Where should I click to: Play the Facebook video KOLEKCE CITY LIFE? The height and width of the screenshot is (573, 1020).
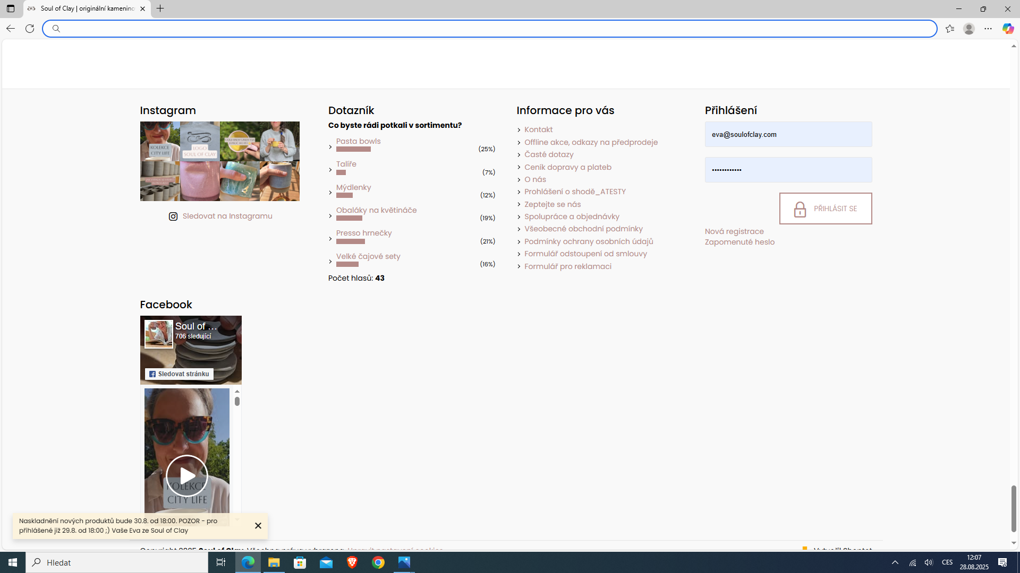pyautogui.click(x=187, y=475)
